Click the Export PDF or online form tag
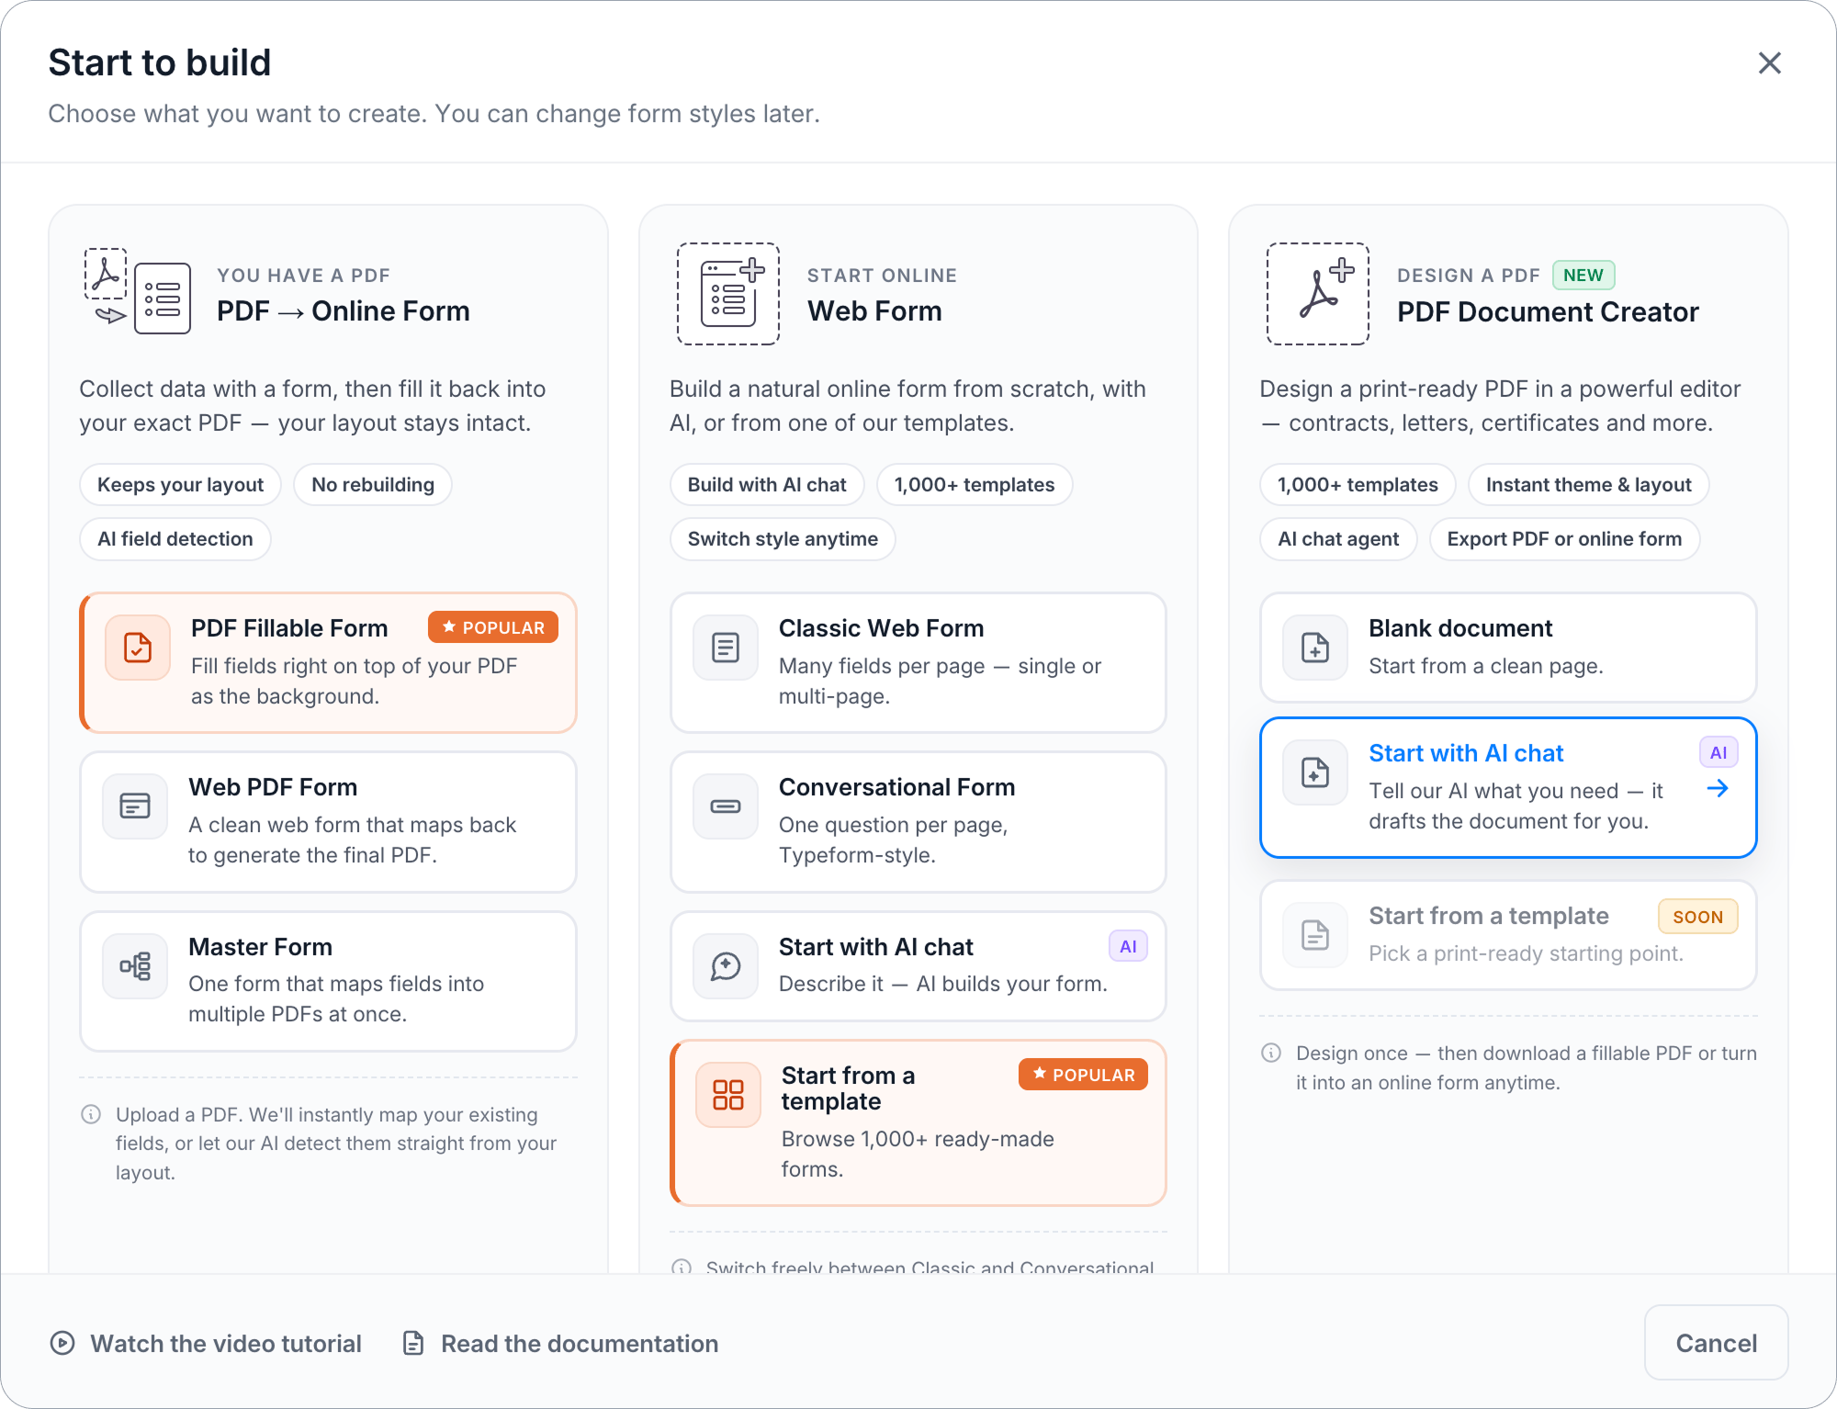The height and width of the screenshot is (1409, 1837). pos(1565,539)
